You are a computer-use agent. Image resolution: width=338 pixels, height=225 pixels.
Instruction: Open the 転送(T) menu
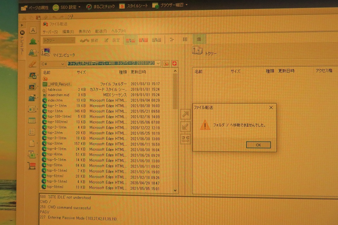tap(101, 31)
